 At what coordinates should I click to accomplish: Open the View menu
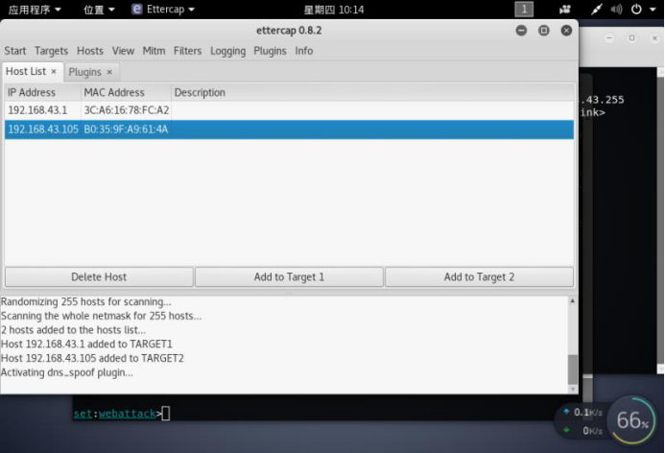(x=123, y=51)
